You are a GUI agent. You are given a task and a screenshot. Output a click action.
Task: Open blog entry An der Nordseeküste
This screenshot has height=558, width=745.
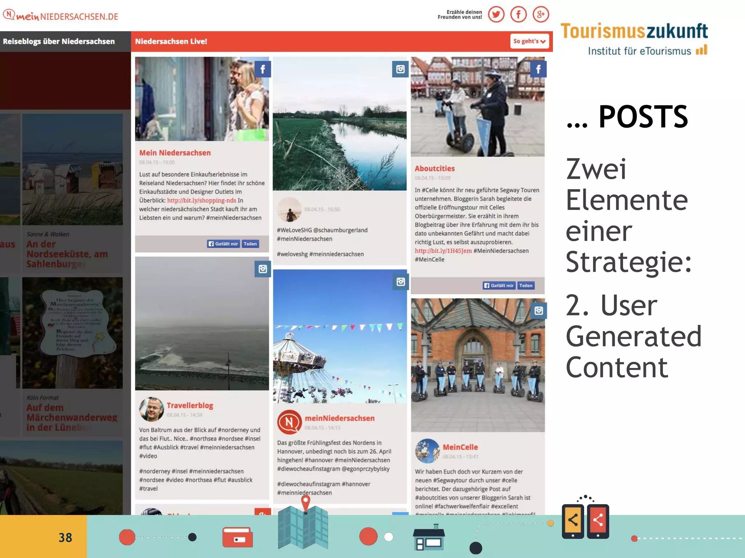[x=67, y=254]
